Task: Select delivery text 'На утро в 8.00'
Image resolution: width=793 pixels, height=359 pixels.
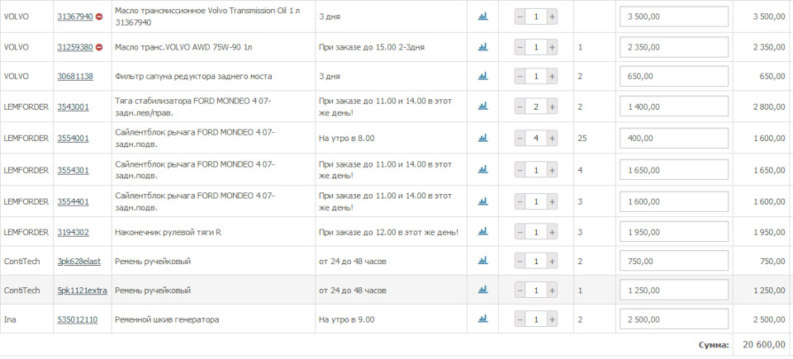Action: tap(347, 138)
